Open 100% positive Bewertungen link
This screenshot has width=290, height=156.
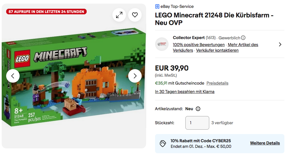199,45
